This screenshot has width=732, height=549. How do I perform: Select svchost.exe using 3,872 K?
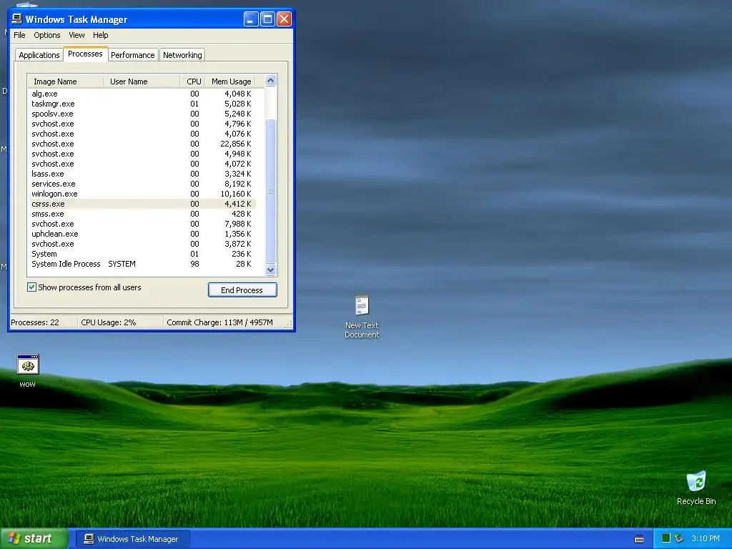[142, 244]
